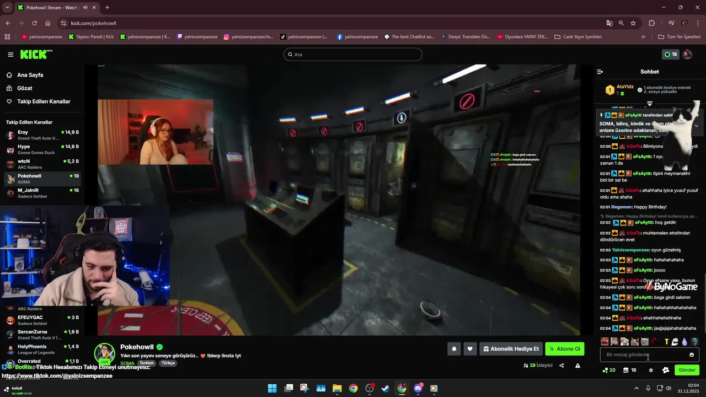Open the emoji picker in chat box
Image resolution: width=706 pixels, height=397 pixels.
(692, 355)
